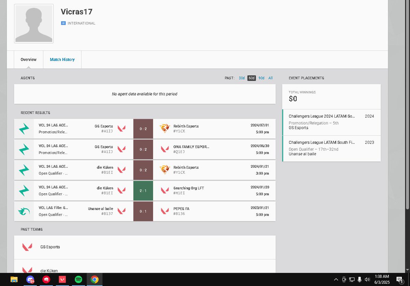Open event icon of 2024/06/30 match
The height and width of the screenshot is (286, 410).
[24, 149]
